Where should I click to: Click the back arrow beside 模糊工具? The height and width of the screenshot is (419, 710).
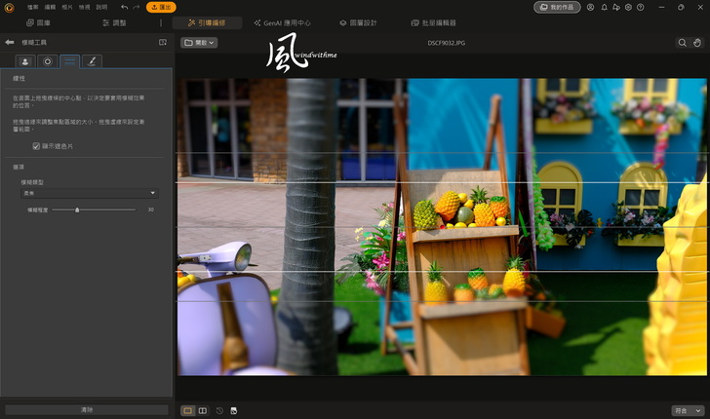coord(10,43)
